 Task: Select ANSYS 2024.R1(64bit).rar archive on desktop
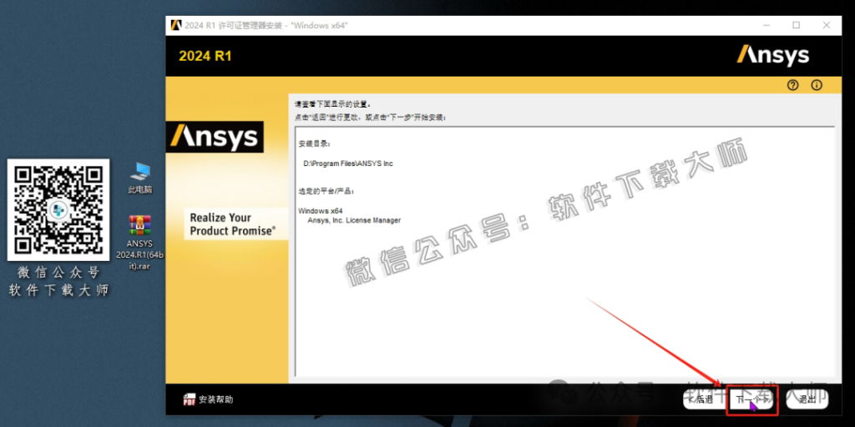140,243
